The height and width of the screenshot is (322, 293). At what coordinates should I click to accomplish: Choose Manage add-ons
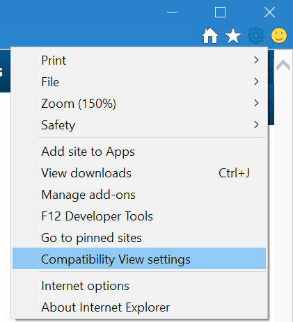[x=139, y=195]
